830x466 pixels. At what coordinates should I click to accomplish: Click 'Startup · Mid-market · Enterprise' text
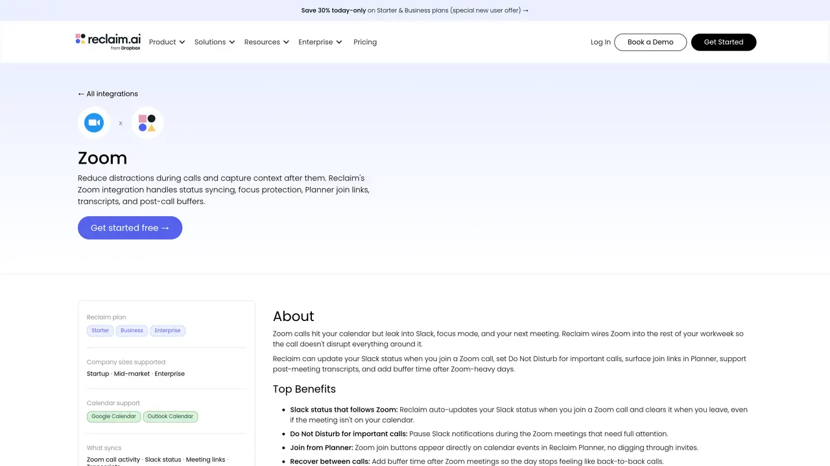[136, 374]
